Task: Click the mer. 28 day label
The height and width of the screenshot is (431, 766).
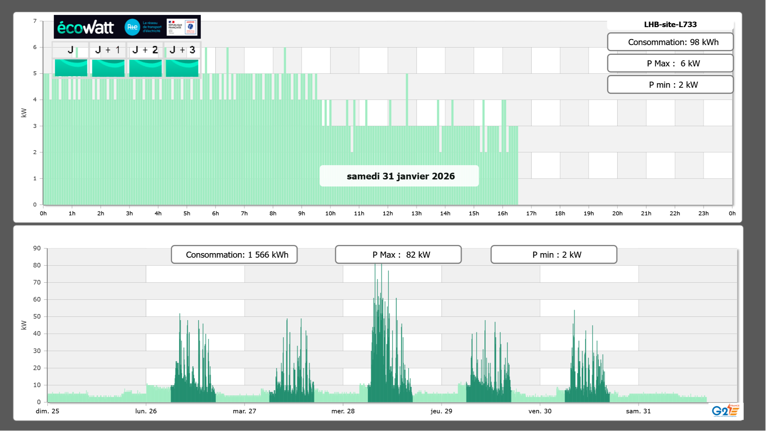Action: 343,411
